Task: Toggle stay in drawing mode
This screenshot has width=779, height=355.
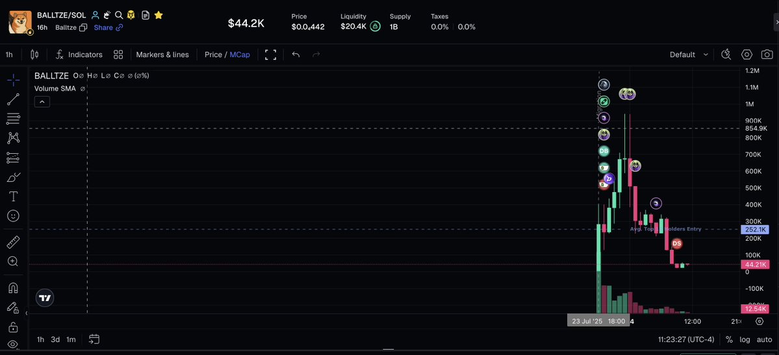Action: [x=14, y=308]
